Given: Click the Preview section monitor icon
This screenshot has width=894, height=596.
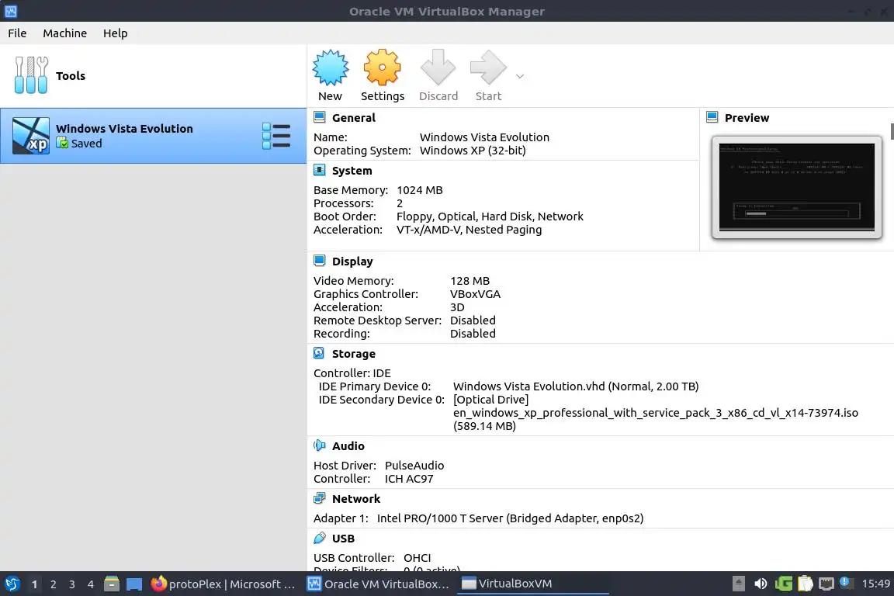Looking at the screenshot, I should 712,117.
